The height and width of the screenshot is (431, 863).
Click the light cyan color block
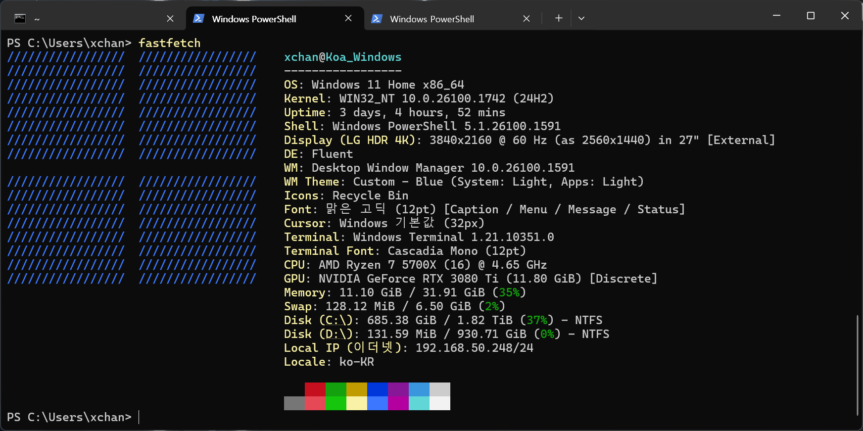pyautogui.click(x=419, y=403)
